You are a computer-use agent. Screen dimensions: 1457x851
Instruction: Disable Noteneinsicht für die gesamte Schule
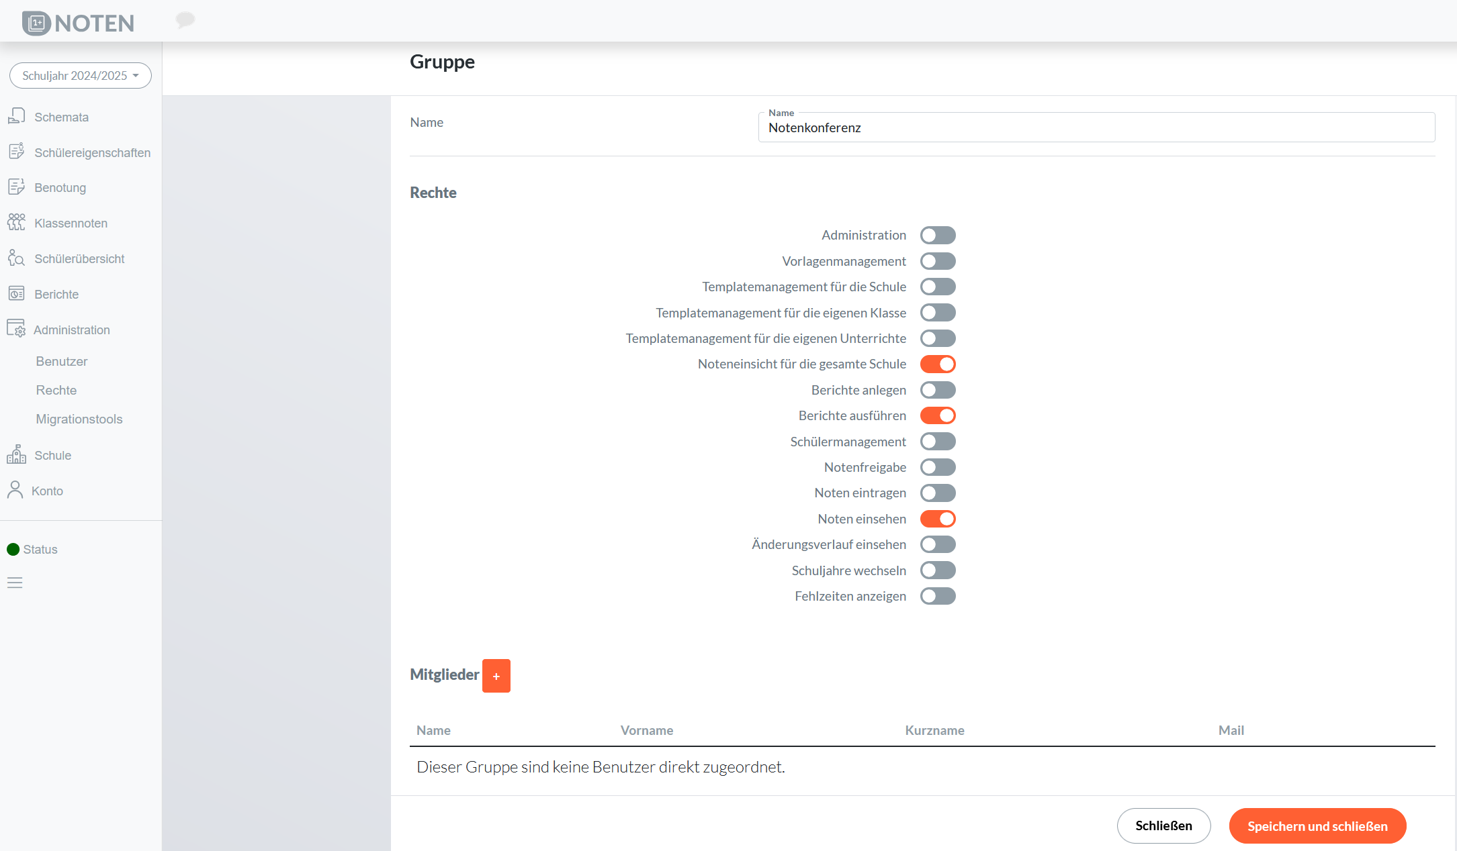pos(938,364)
